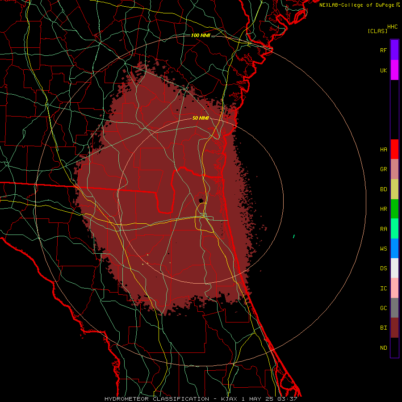Click the BI dark red legend swatch
This screenshot has width=402, height=402.
394,328
